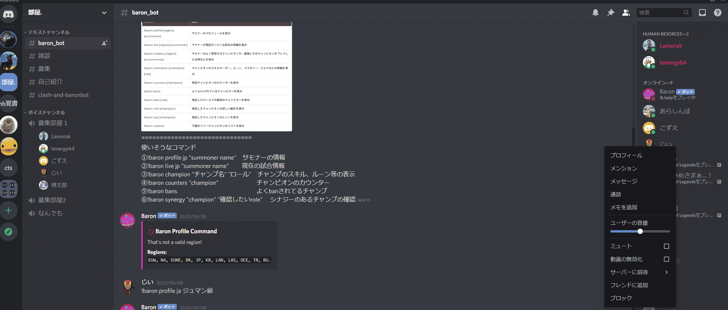Open Discord home direct messages icon
Viewport: 728px width, 310px height.
click(x=8, y=15)
